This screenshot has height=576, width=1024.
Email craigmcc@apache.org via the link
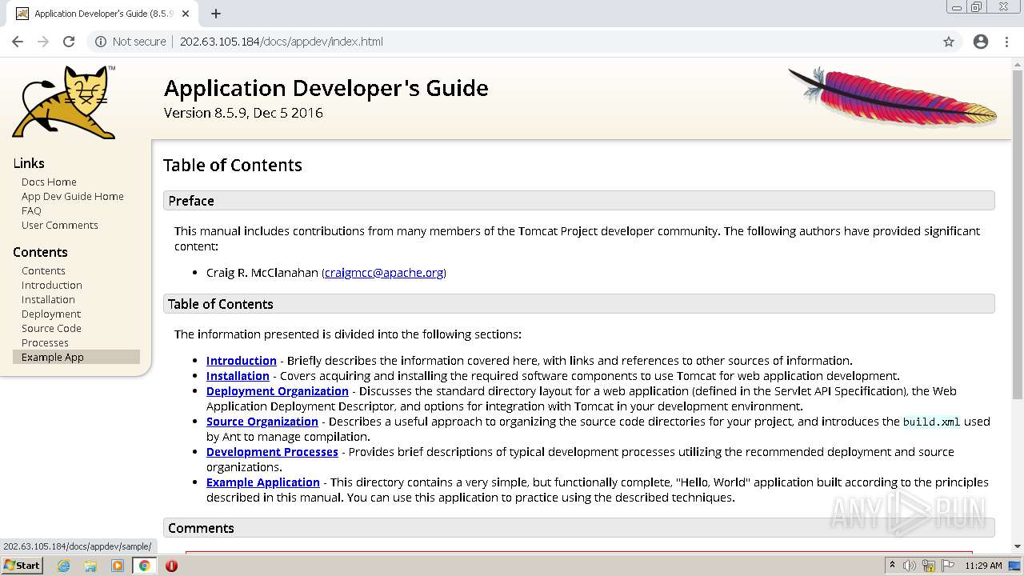384,273
